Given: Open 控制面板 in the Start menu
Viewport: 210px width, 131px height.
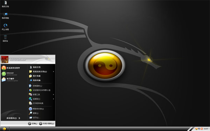Looking at the screenshot, I should click(x=35, y=86).
